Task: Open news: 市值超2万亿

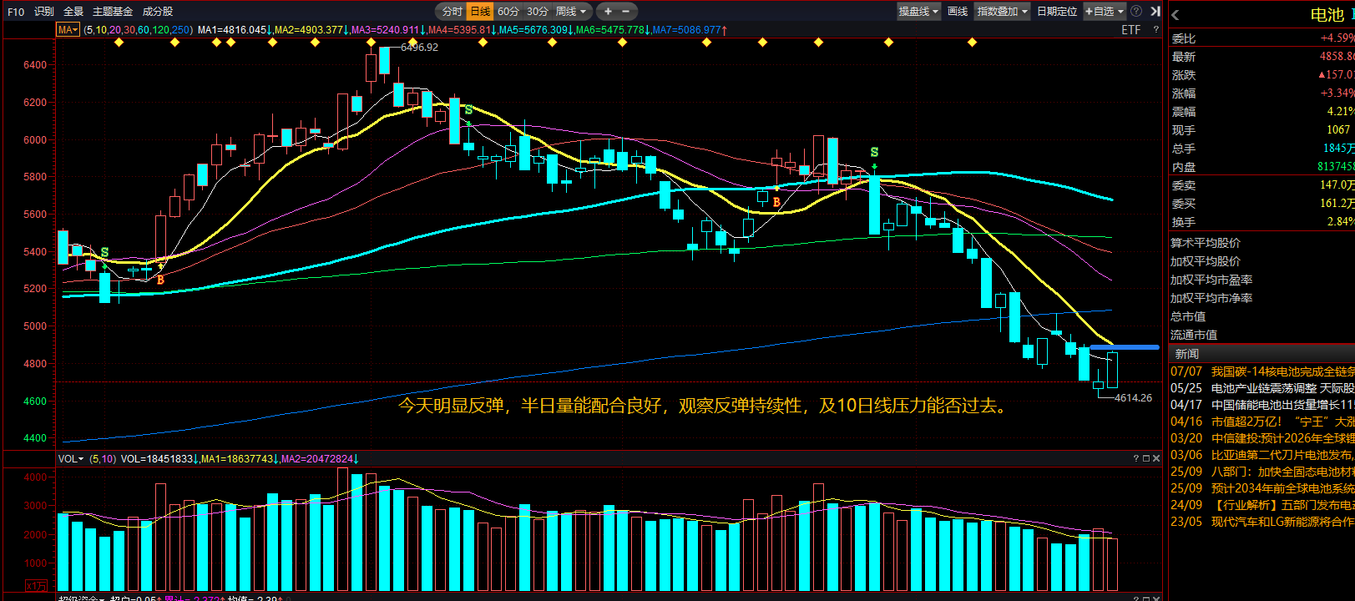Action: 1283,422
